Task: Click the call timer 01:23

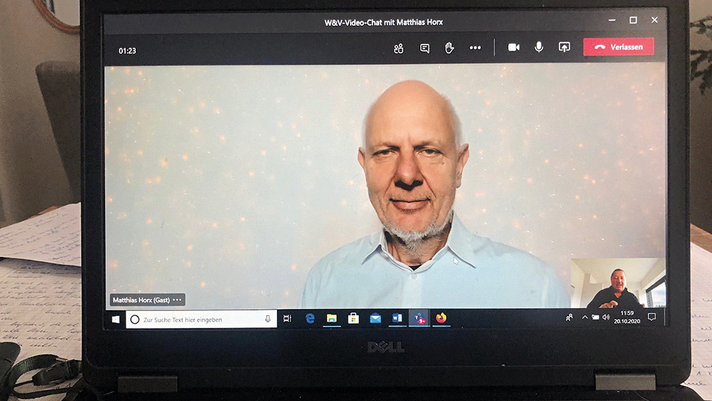Action: click(128, 51)
